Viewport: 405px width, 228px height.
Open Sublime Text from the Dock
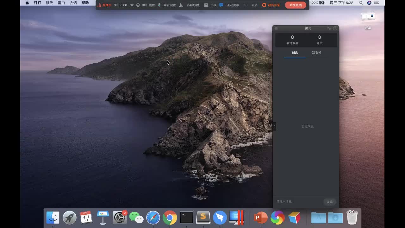click(x=203, y=218)
